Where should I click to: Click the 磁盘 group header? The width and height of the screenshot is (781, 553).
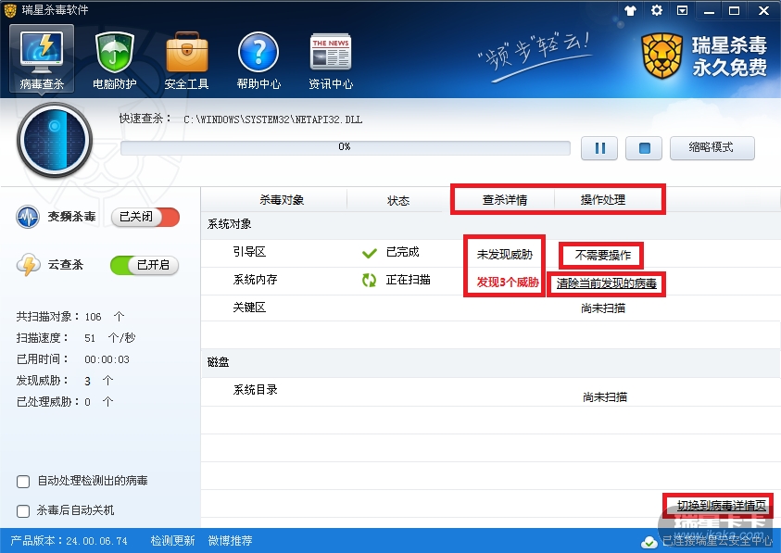218,362
